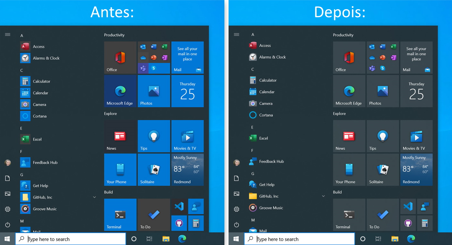Open the Solitaire tile in Depois menu
The height and width of the screenshot is (245, 452).
pos(383,170)
